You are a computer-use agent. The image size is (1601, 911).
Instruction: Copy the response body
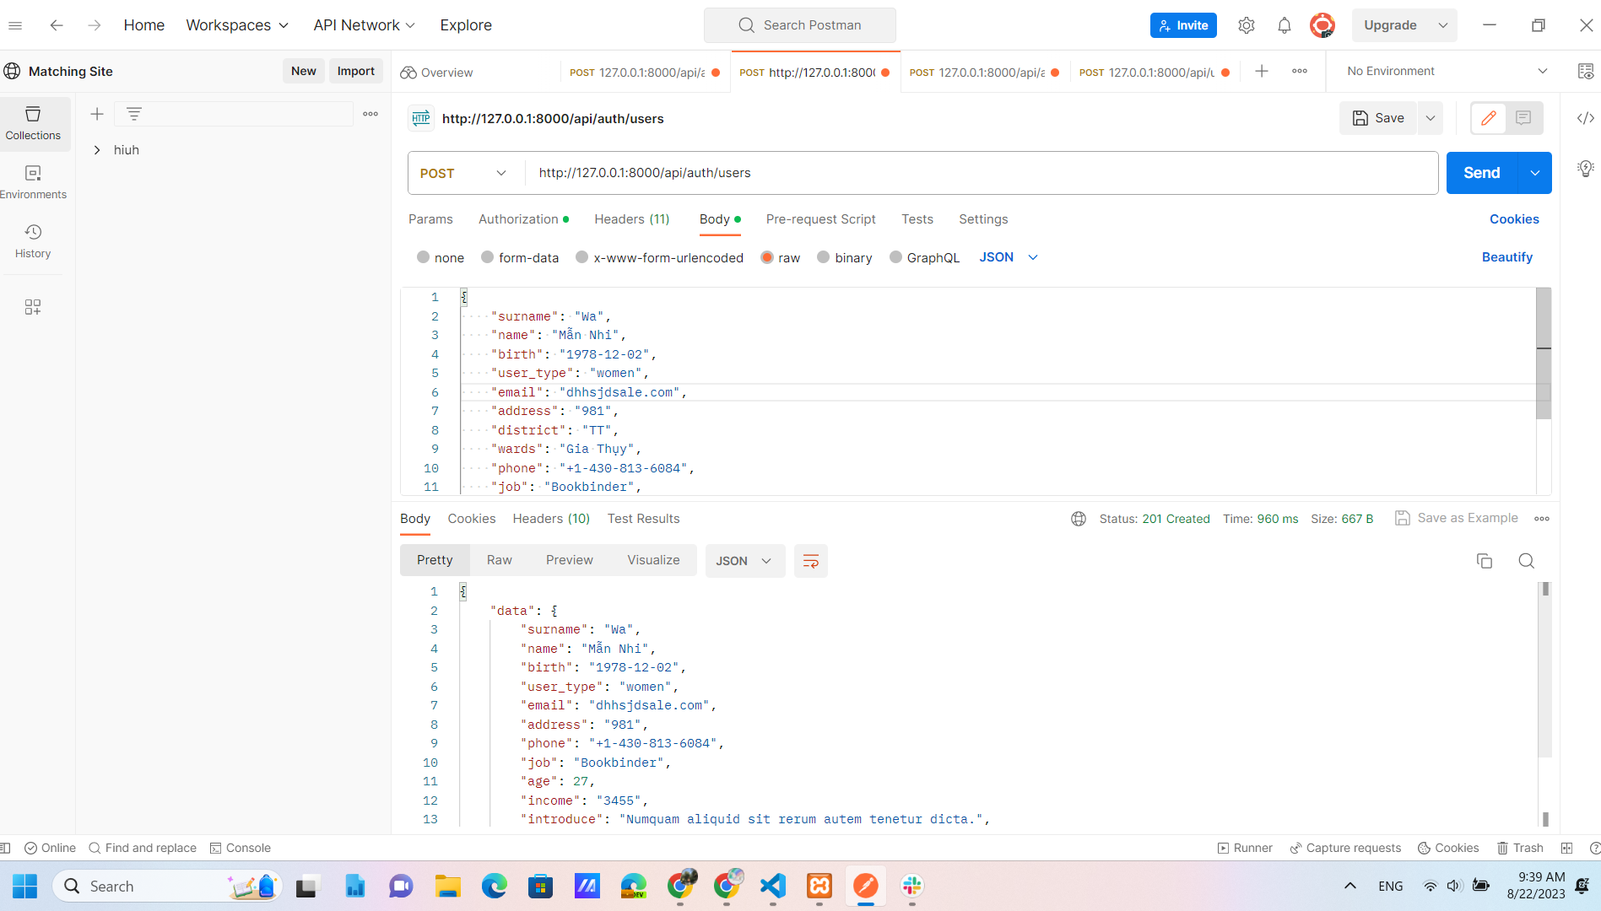click(1485, 561)
